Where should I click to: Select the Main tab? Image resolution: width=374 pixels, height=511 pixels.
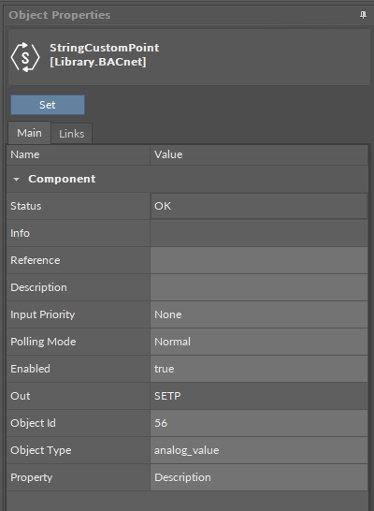[x=29, y=133]
